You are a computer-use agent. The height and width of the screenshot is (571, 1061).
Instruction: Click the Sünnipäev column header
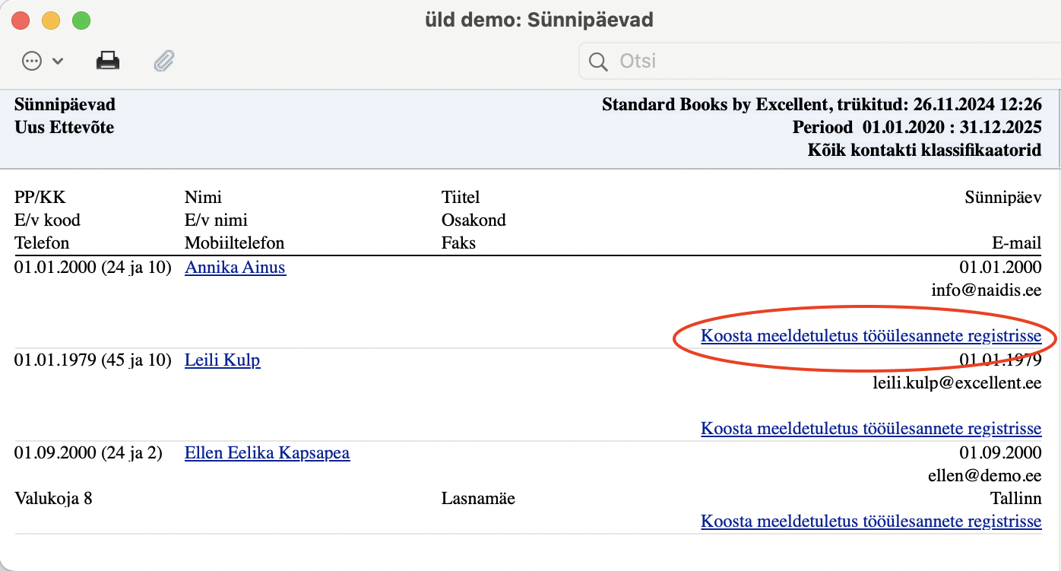[x=1003, y=198]
